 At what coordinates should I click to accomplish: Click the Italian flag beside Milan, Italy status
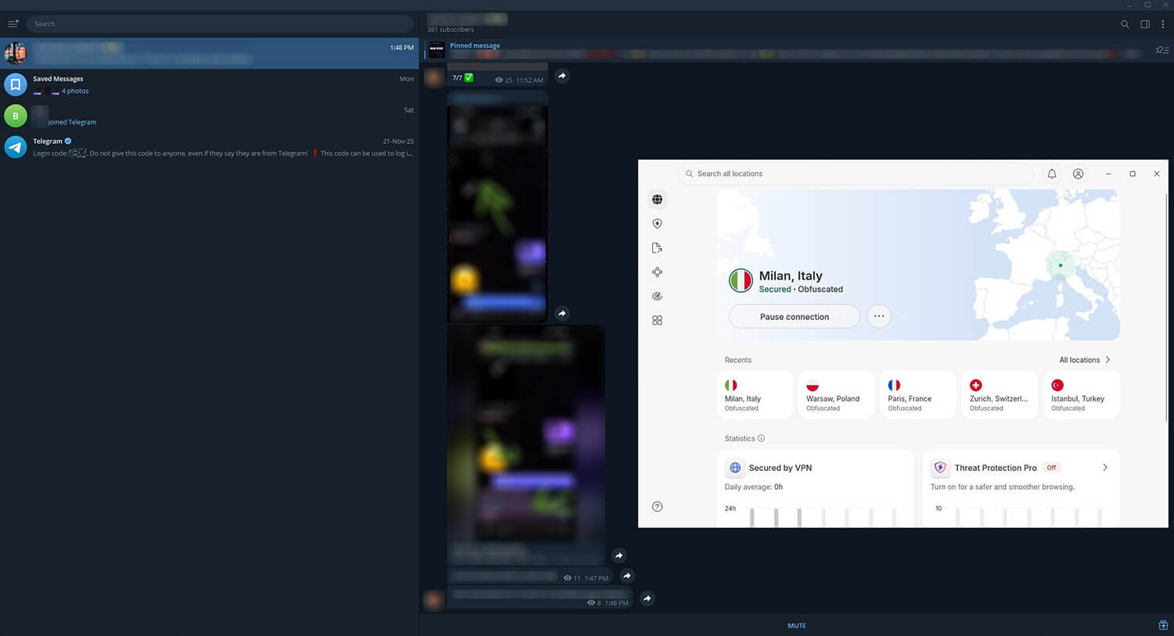(740, 280)
